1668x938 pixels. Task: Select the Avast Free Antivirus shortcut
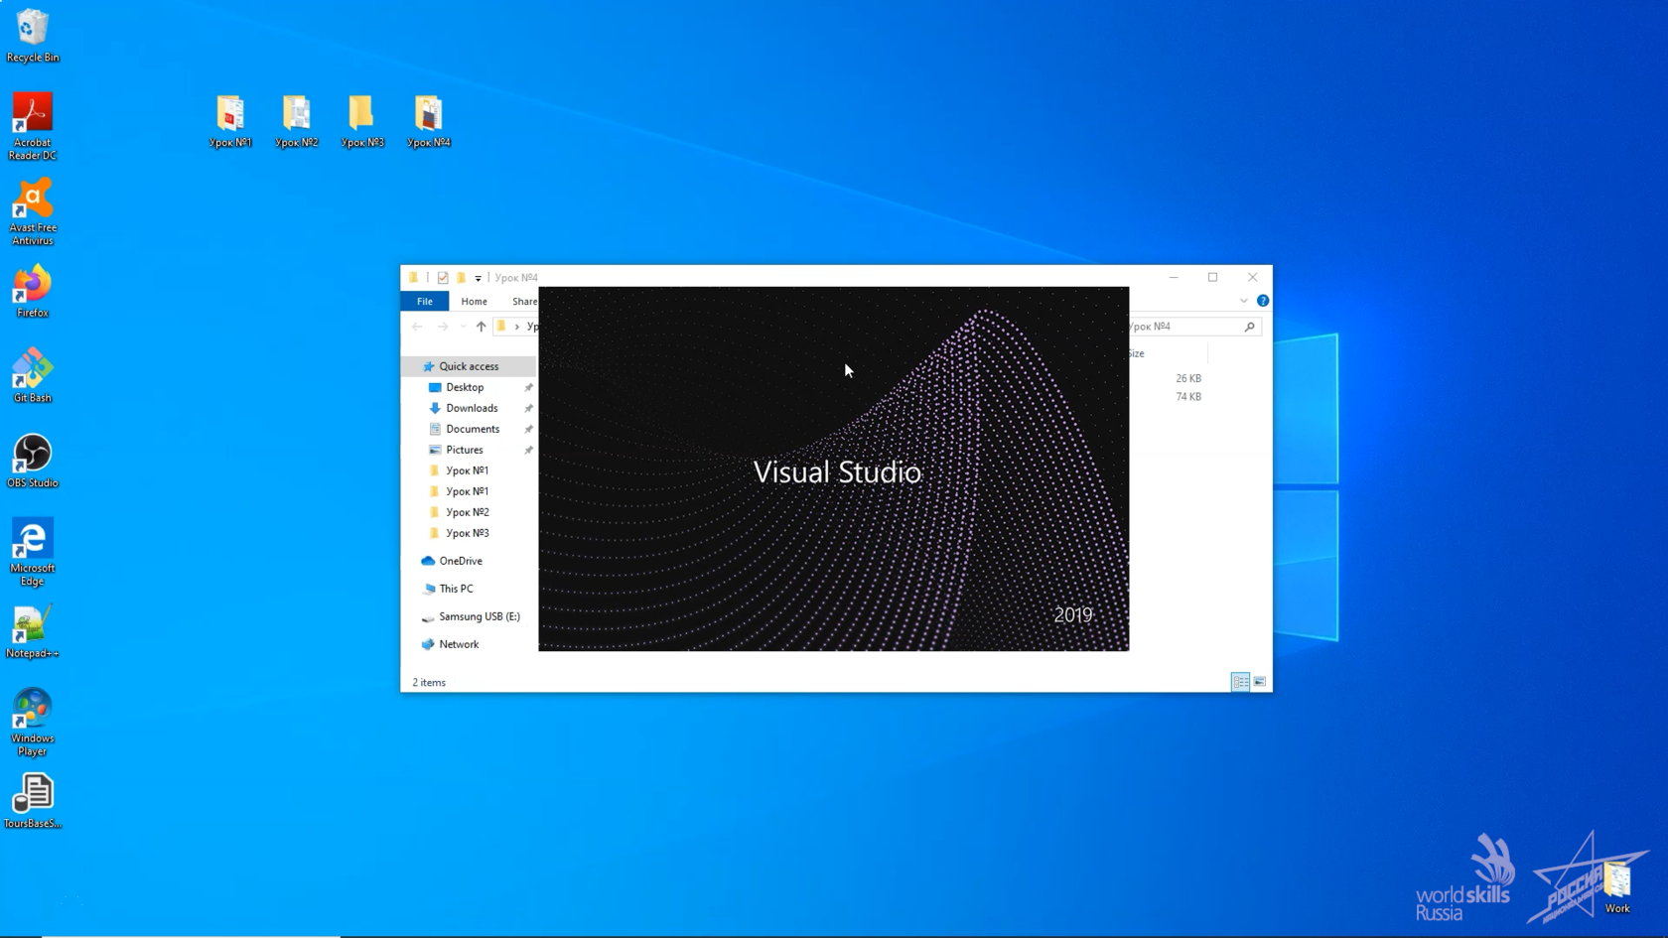pyautogui.click(x=32, y=211)
